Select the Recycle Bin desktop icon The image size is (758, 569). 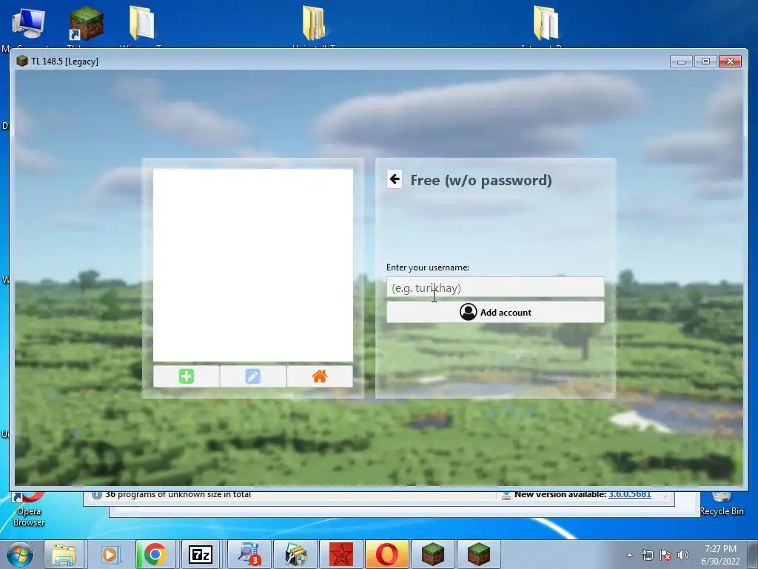pyautogui.click(x=721, y=504)
